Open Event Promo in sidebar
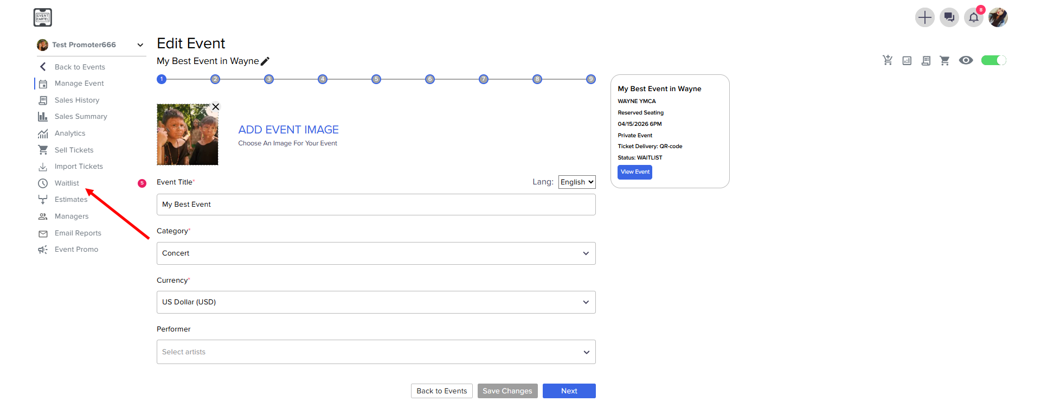Screen dimensions: 1041x408 76,250
